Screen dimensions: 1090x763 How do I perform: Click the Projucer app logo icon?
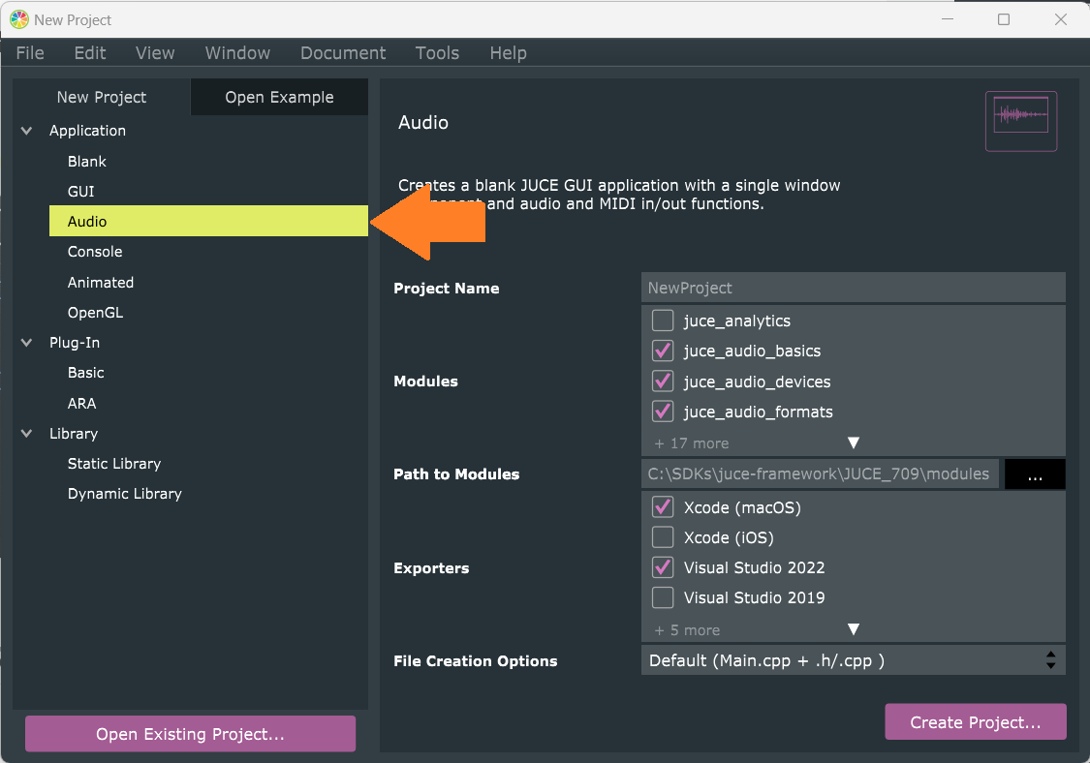coord(18,19)
